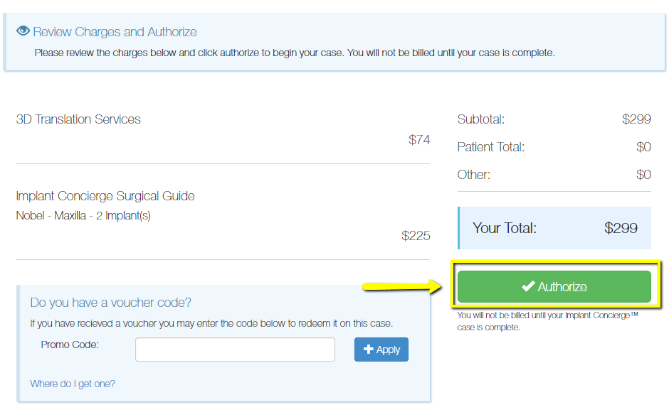Click the Patient Total label
This screenshot has width=669, height=412.
(491, 147)
